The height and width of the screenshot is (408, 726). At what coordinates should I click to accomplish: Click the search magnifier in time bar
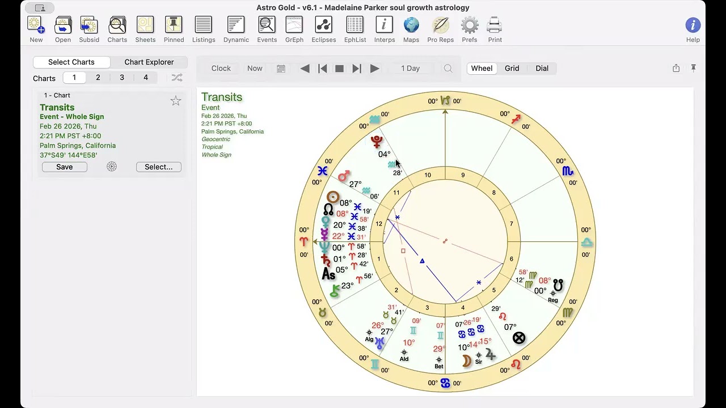(448, 69)
